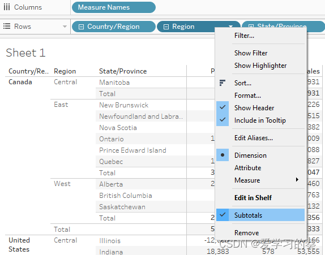
Task: Click the 53,555 value for Indiana
Action: pyautogui.click(x=308, y=251)
